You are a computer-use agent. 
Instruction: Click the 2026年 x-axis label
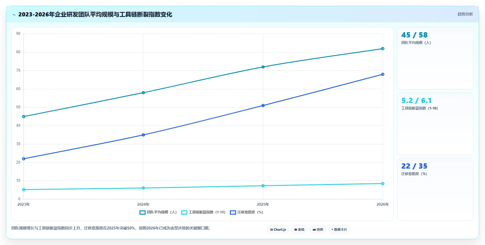coord(383,204)
